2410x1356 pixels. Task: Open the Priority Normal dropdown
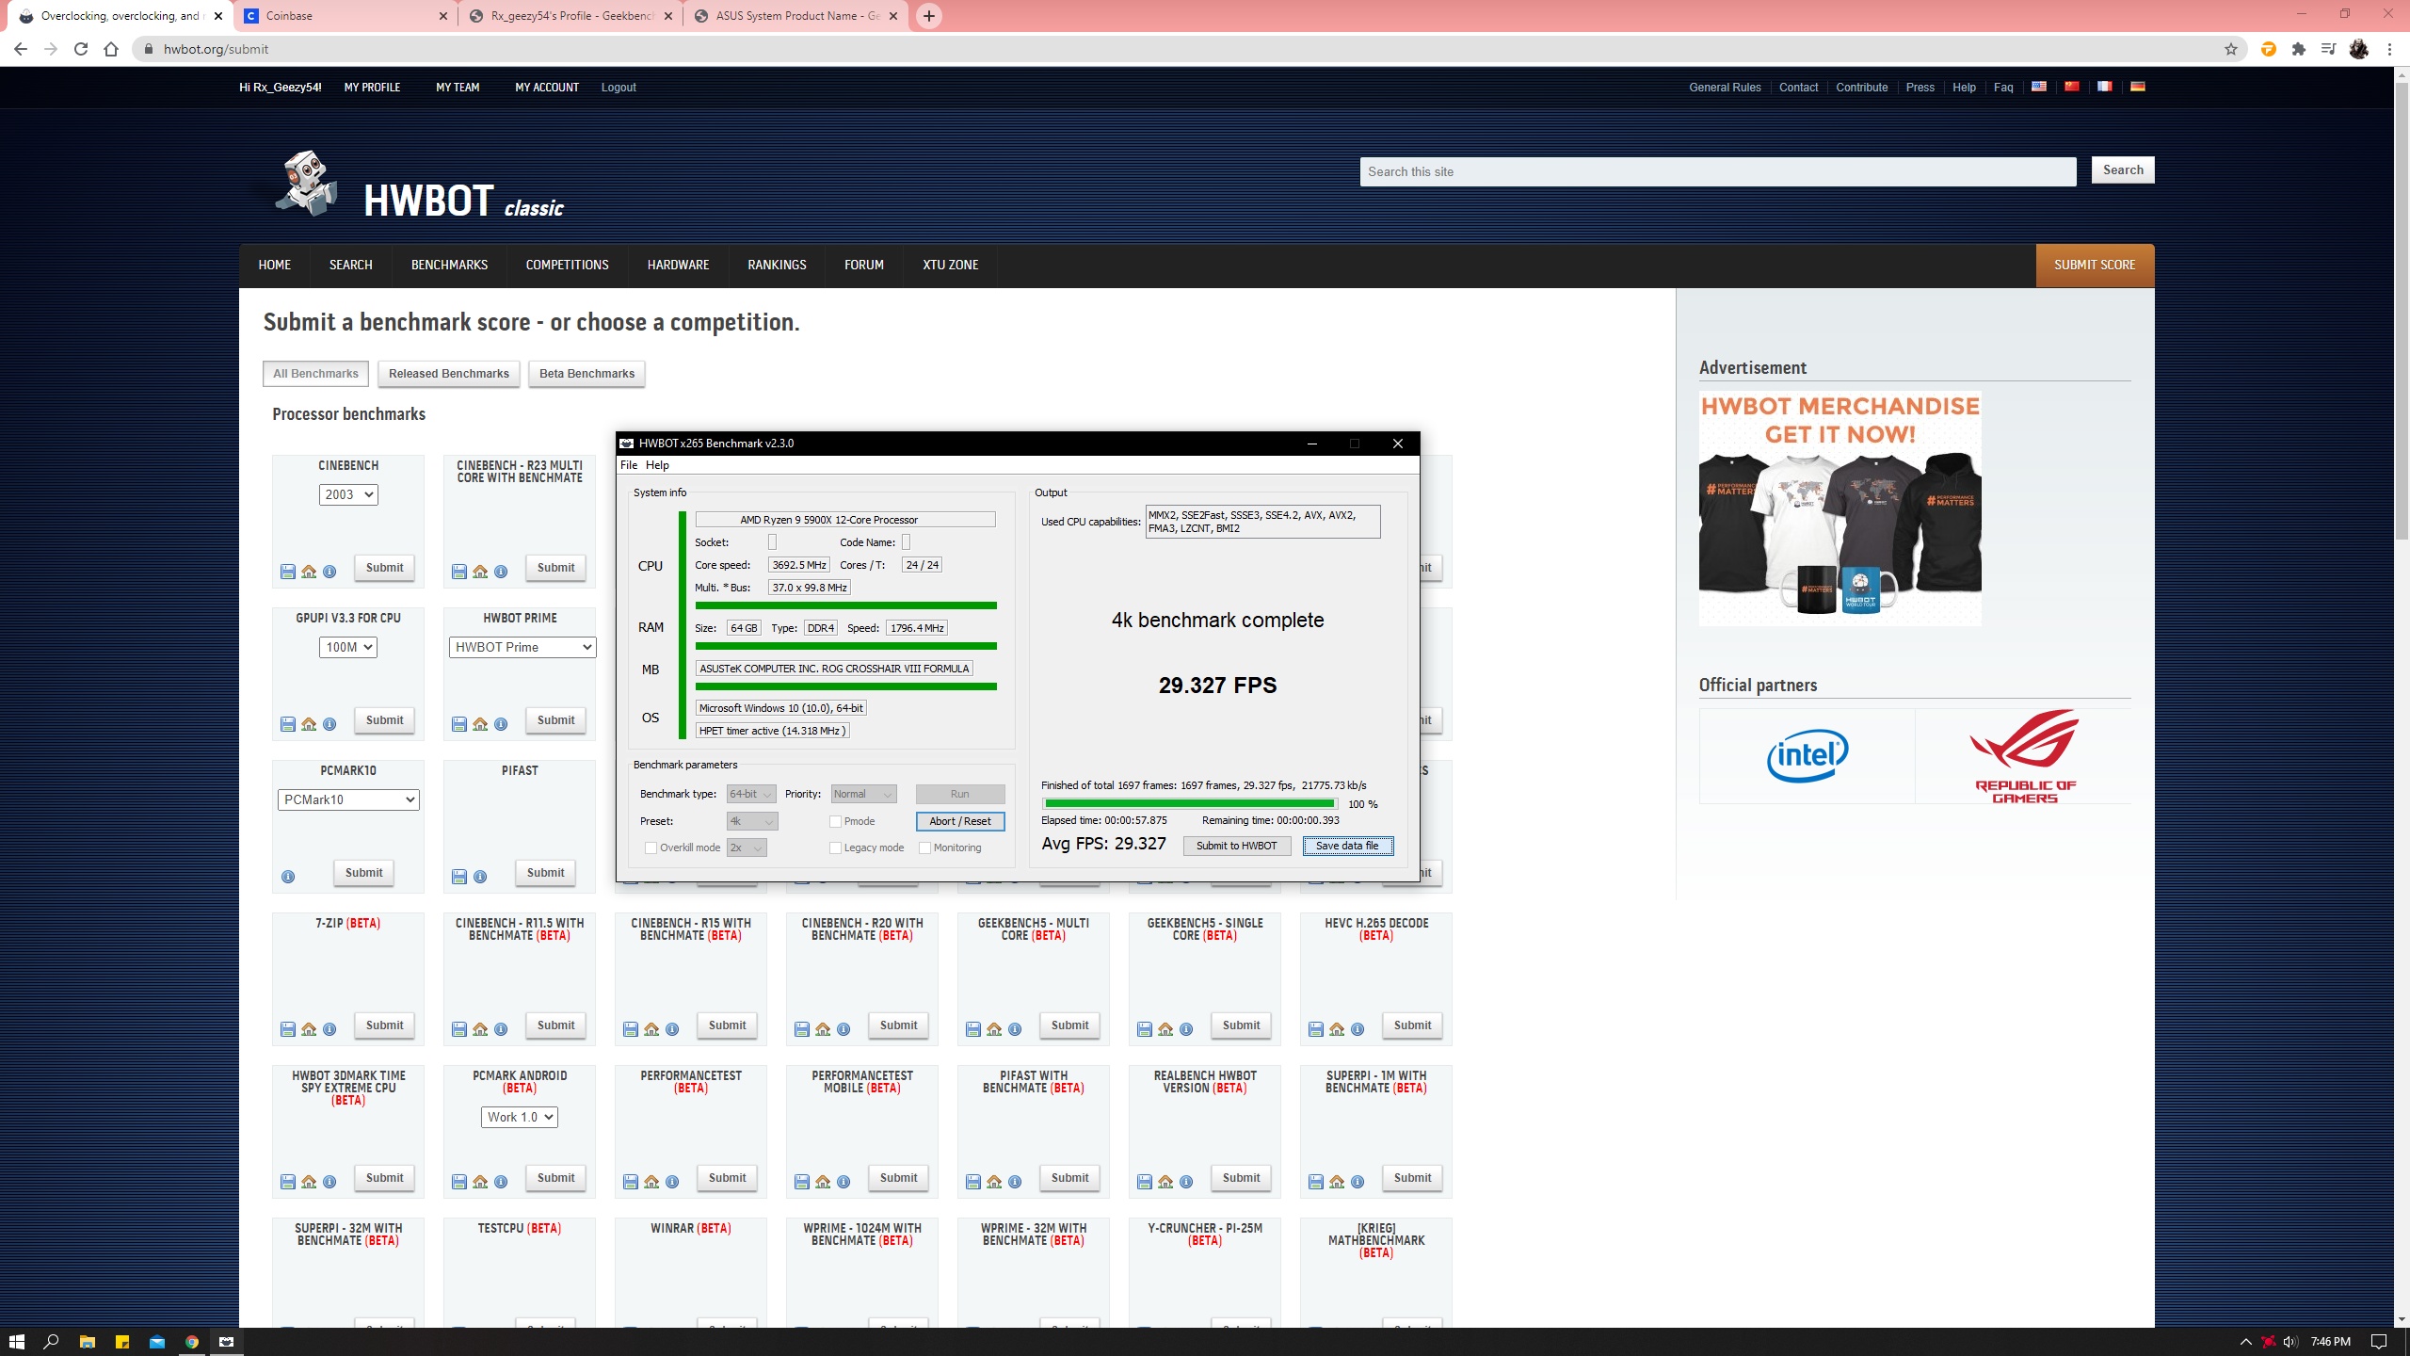pos(863,794)
